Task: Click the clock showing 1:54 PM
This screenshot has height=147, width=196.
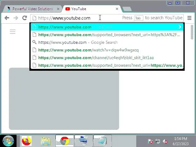Action: coord(180,138)
